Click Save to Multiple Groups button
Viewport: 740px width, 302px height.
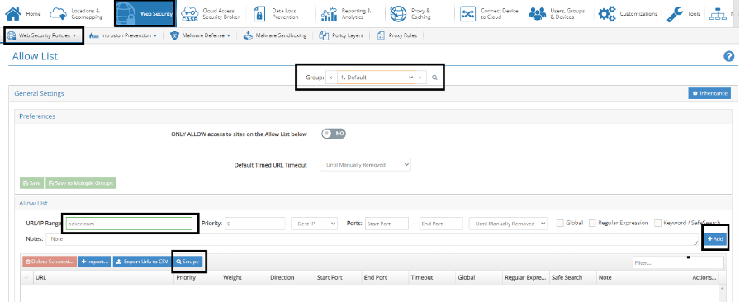pyautogui.click(x=81, y=183)
